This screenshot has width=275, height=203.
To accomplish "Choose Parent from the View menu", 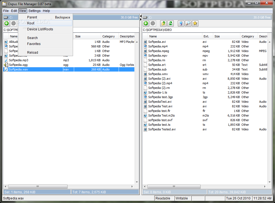I will pyautogui.click(x=45, y=17).
